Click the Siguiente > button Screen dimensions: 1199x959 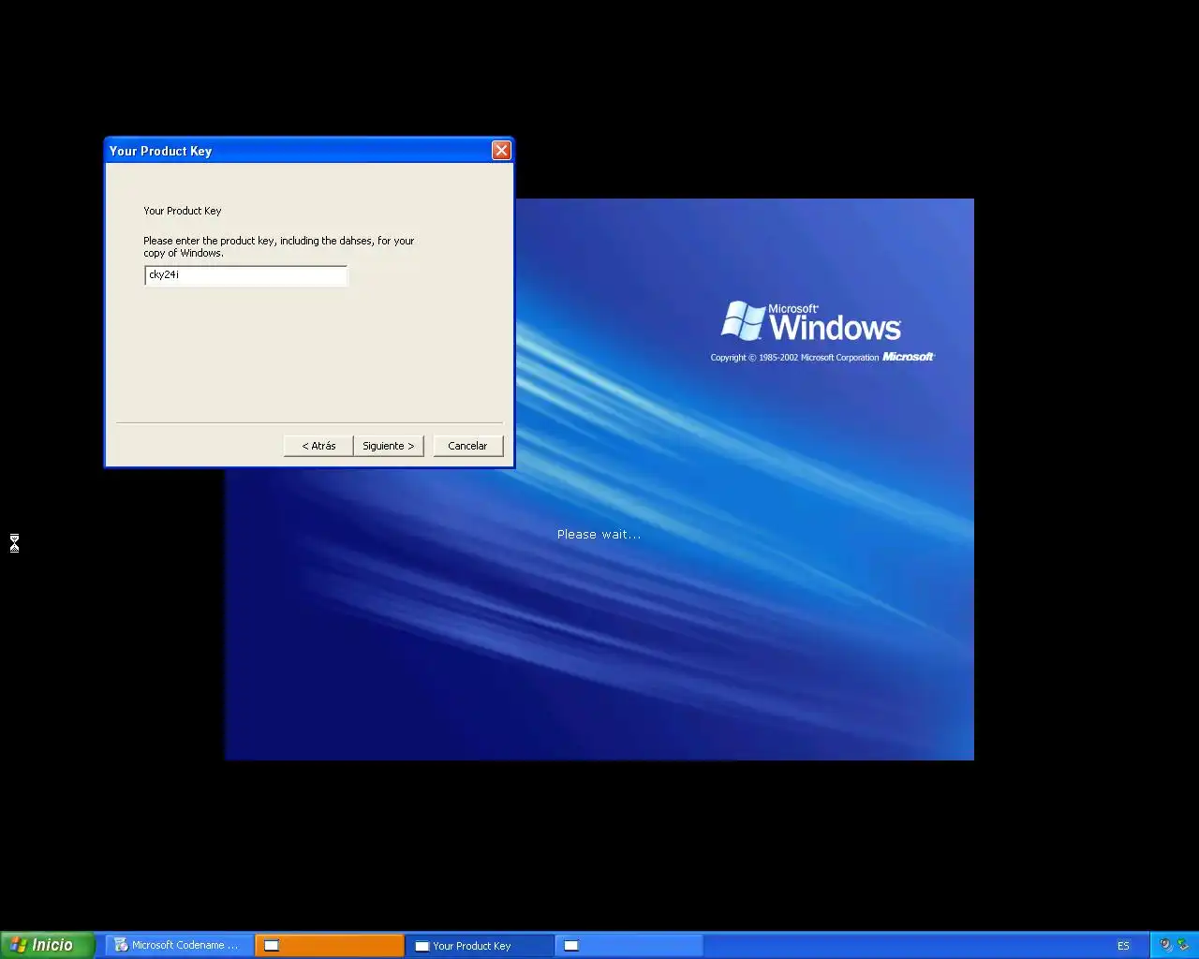point(389,446)
